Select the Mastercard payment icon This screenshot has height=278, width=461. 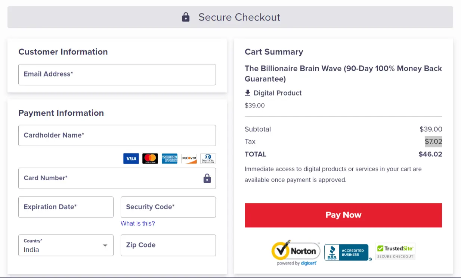coord(150,158)
